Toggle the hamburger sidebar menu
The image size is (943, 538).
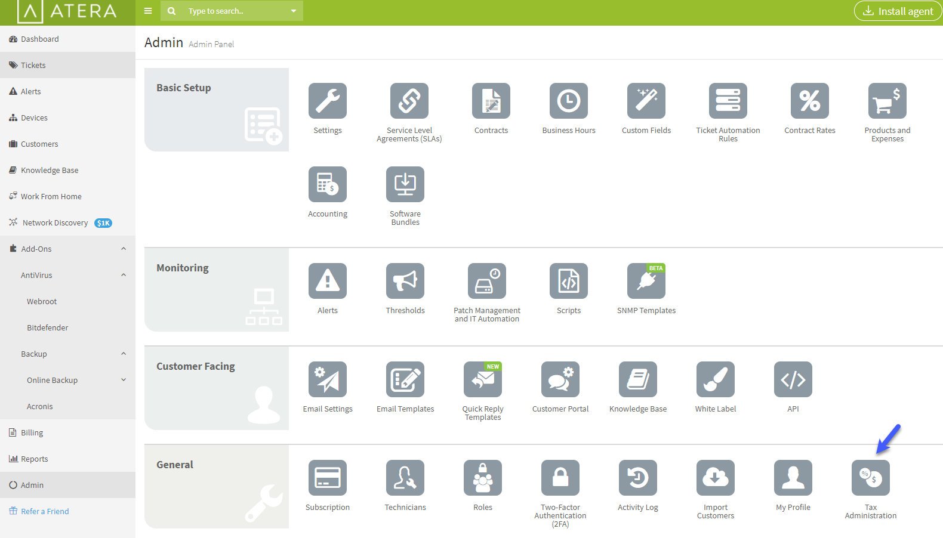148,11
